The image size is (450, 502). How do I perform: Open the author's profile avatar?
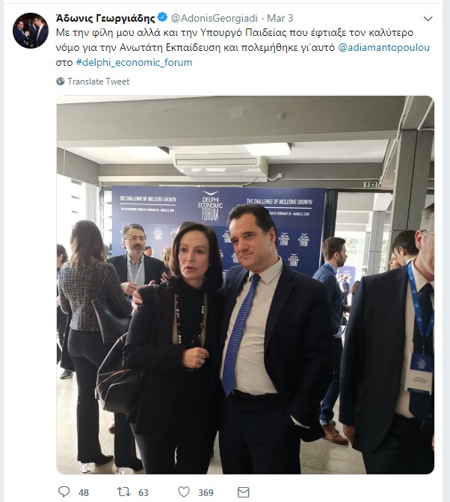pos(31,31)
